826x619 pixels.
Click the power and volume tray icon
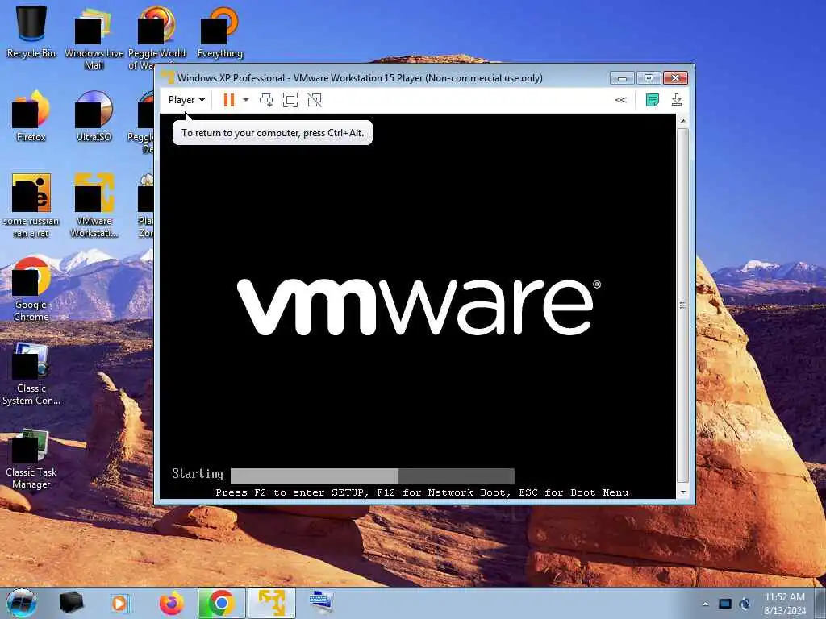745,604
